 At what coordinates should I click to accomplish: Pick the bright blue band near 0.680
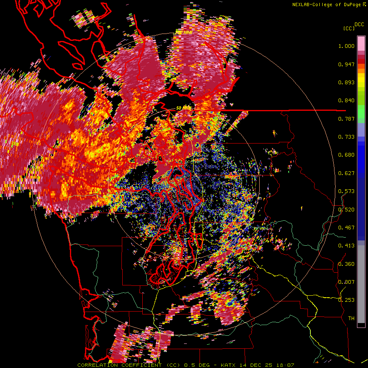(361, 157)
